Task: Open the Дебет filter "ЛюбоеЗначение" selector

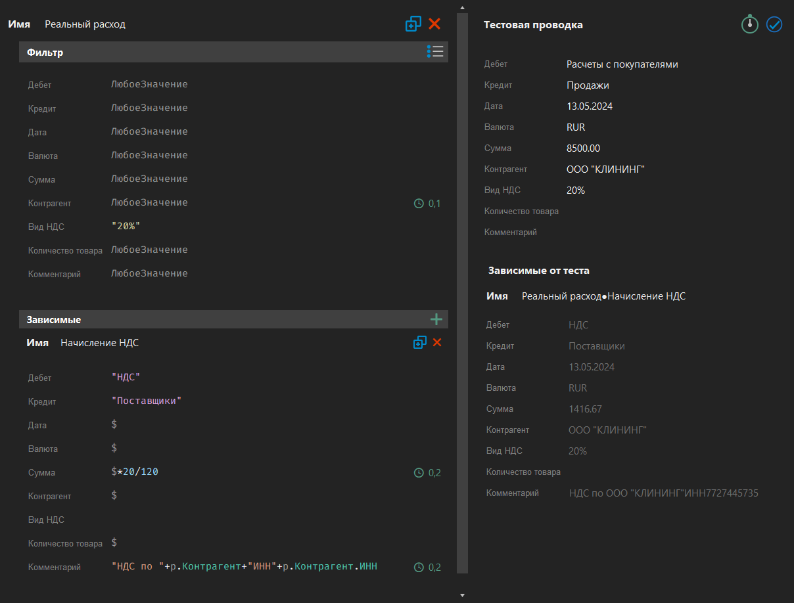Action: pos(150,85)
